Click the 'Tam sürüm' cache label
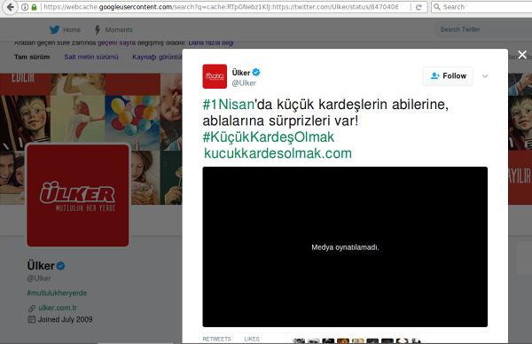532x344 pixels. [32, 57]
